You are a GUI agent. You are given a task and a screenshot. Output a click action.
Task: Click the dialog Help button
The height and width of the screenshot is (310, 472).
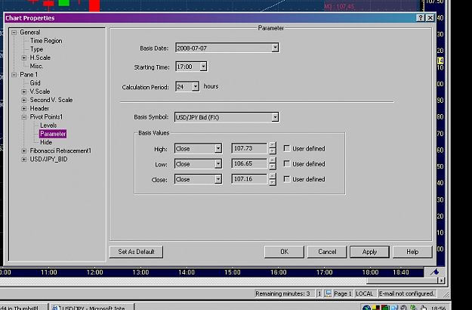pyautogui.click(x=412, y=252)
